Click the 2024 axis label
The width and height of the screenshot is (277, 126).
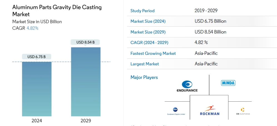(x=37, y=121)
